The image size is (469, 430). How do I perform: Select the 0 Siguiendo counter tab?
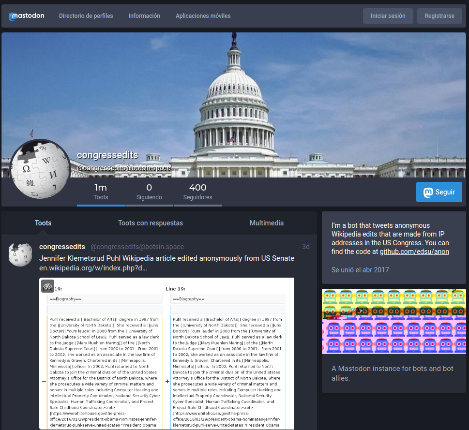coord(149,192)
